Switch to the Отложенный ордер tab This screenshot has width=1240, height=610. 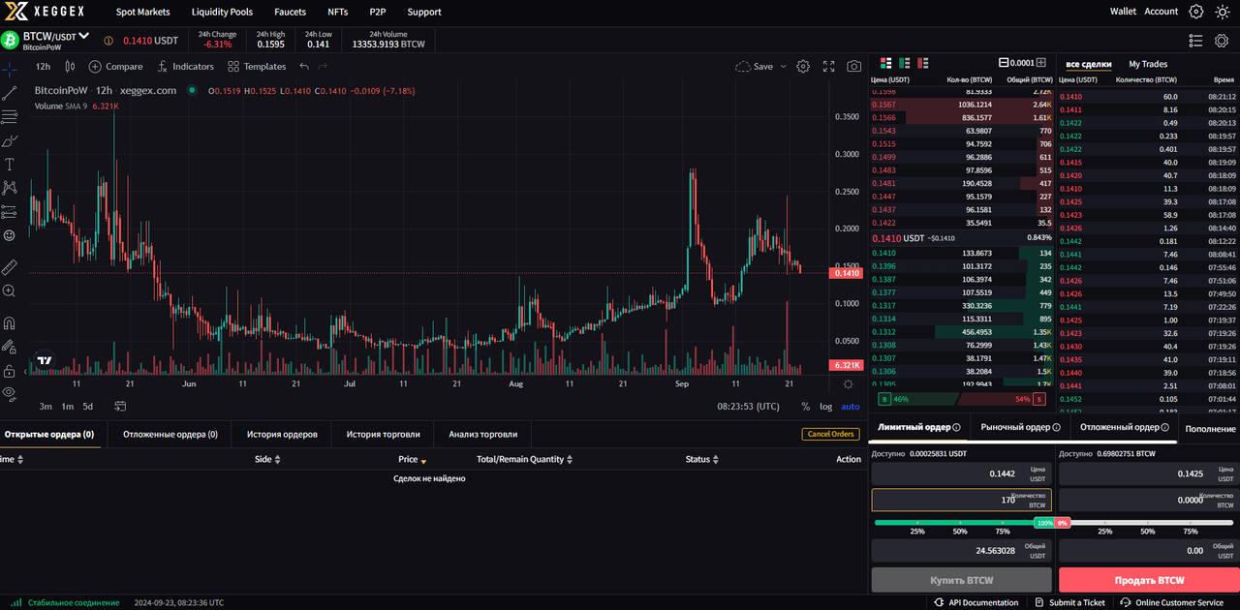1125,427
